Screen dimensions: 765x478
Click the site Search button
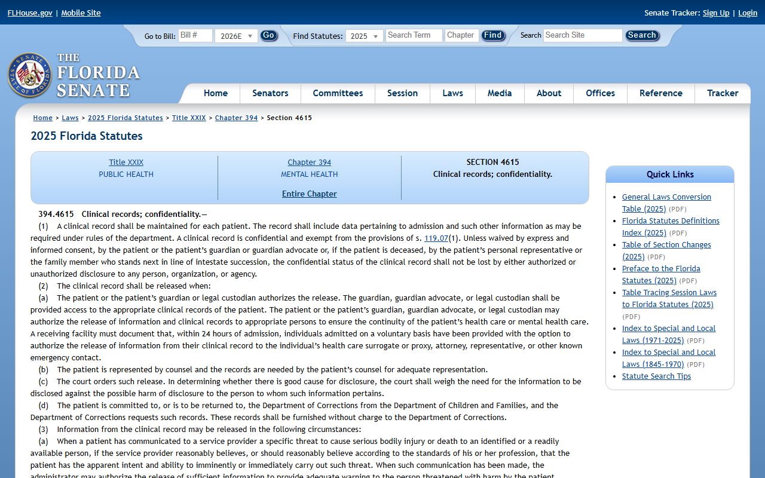tap(642, 35)
